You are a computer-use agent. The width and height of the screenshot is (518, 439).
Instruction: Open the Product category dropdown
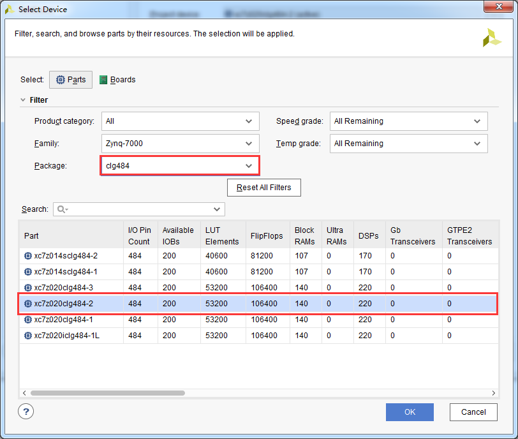tap(181, 121)
